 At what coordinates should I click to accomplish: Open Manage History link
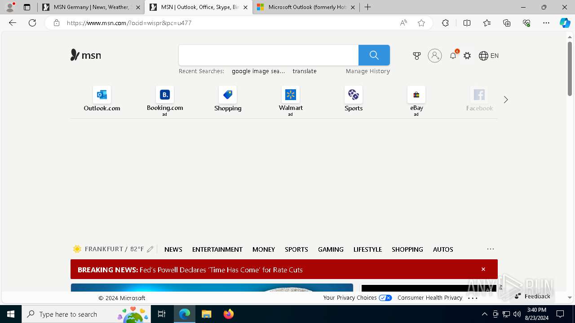click(x=368, y=71)
